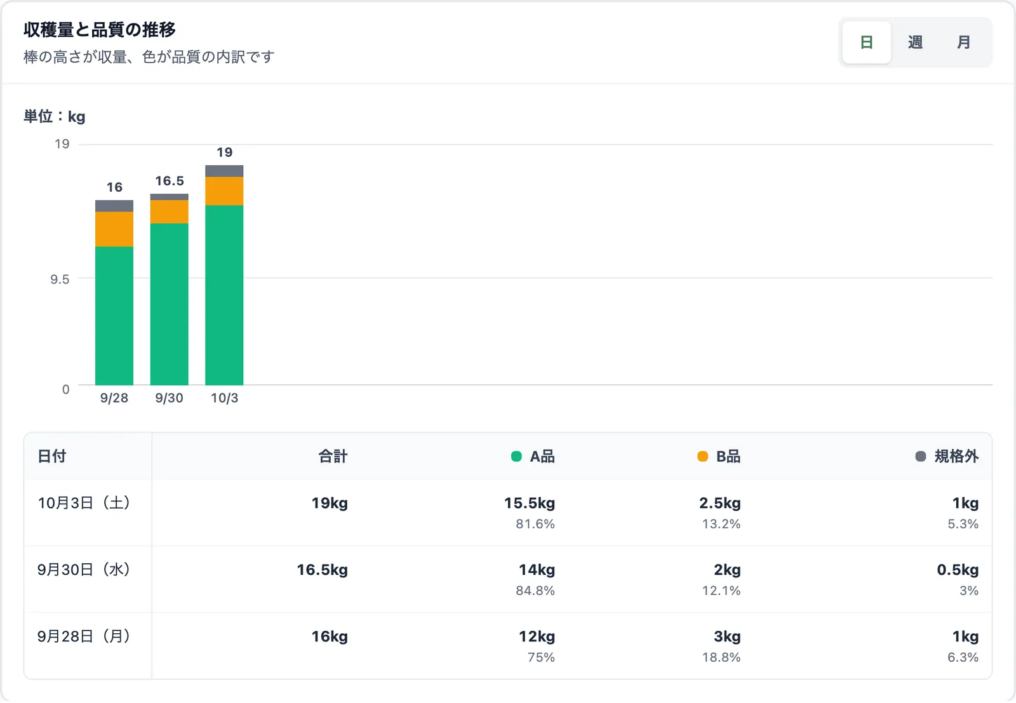Screen dimensions: 1016x703
Task: Select the 9/30 bar's green A品 segment
Action: pyautogui.click(x=169, y=304)
